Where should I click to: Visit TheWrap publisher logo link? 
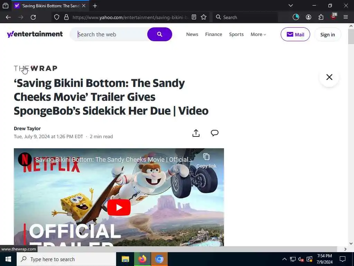36,68
